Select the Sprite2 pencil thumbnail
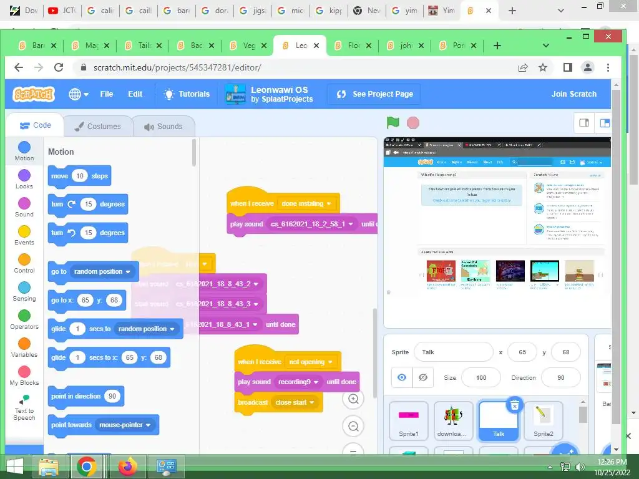This screenshot has width=639, height=479. tap(544, 421)
